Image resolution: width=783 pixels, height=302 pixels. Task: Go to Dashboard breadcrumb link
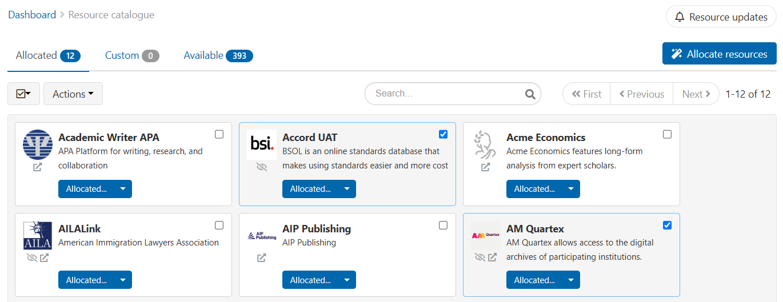coord(32,15)
